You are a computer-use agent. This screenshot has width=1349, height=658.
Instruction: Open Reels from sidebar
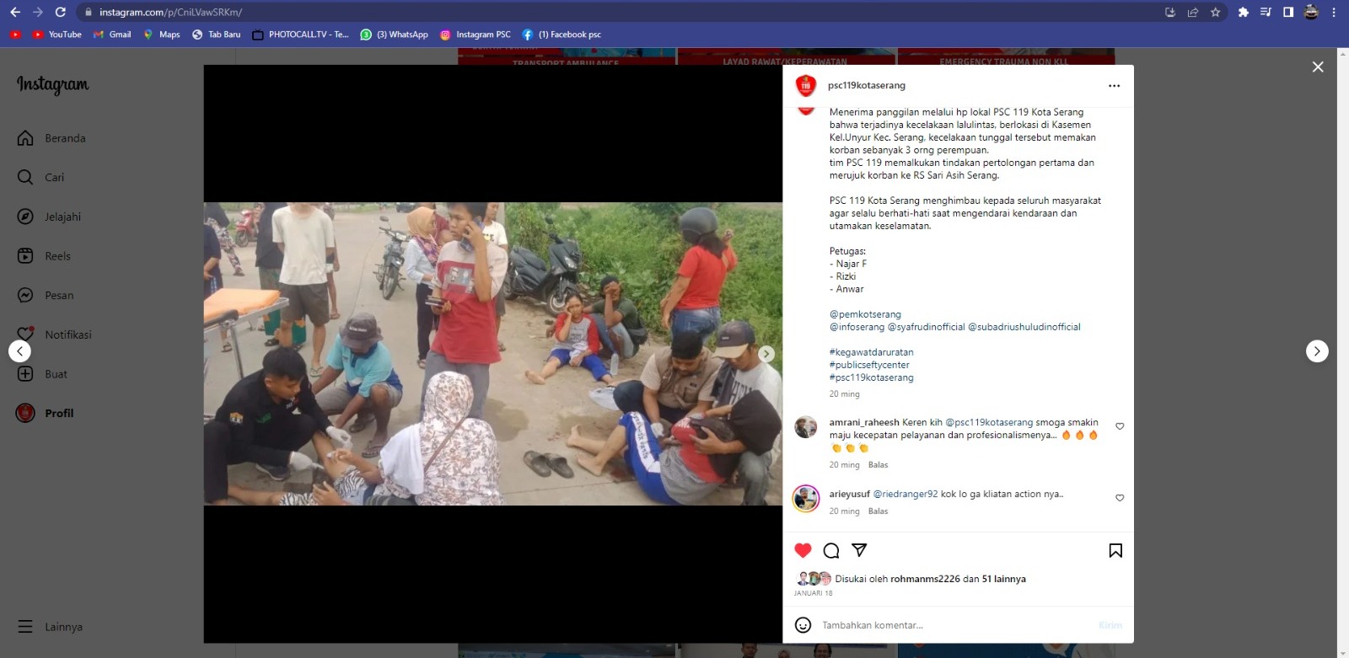click(x=44, y=256)
